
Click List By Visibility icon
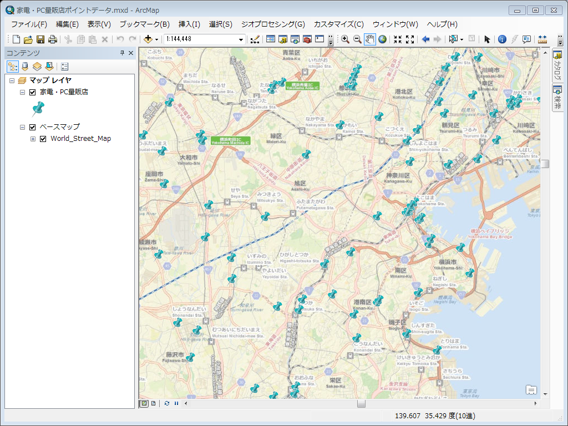click(37, 67)
